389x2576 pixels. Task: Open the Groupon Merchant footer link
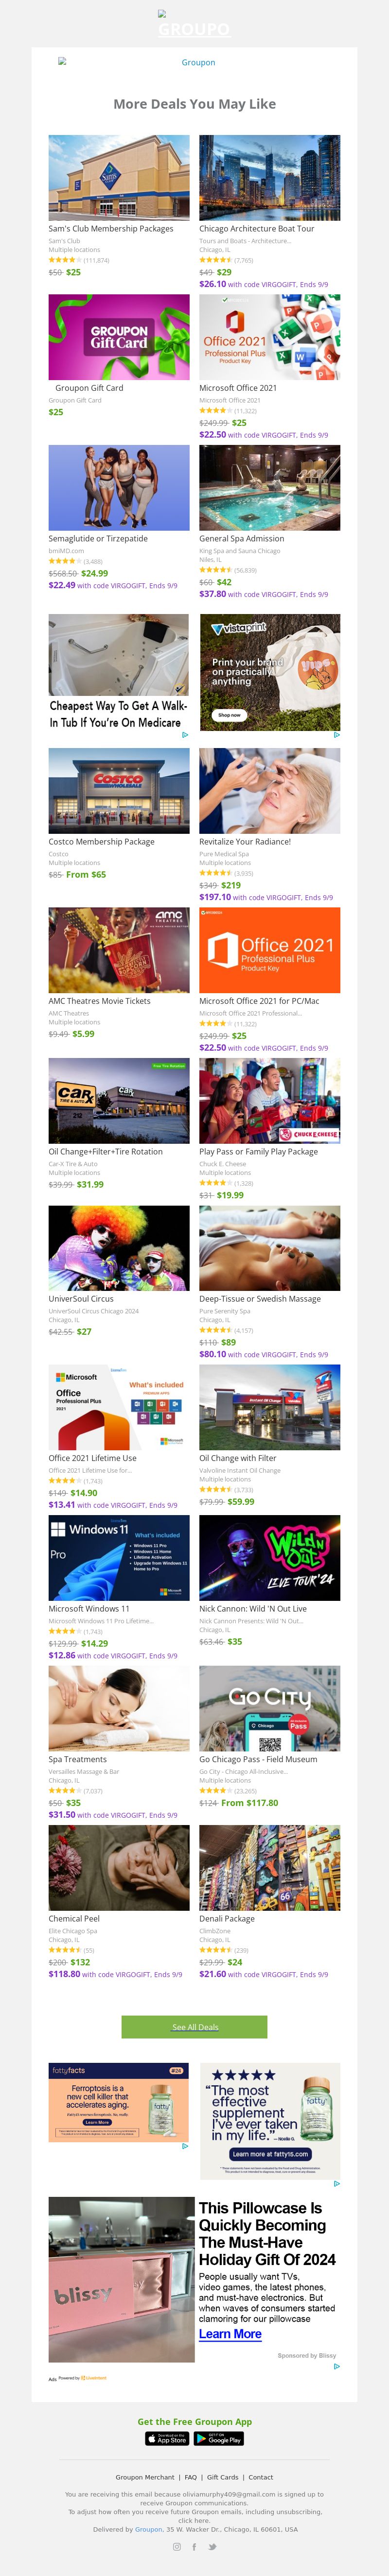(144, 2477)
